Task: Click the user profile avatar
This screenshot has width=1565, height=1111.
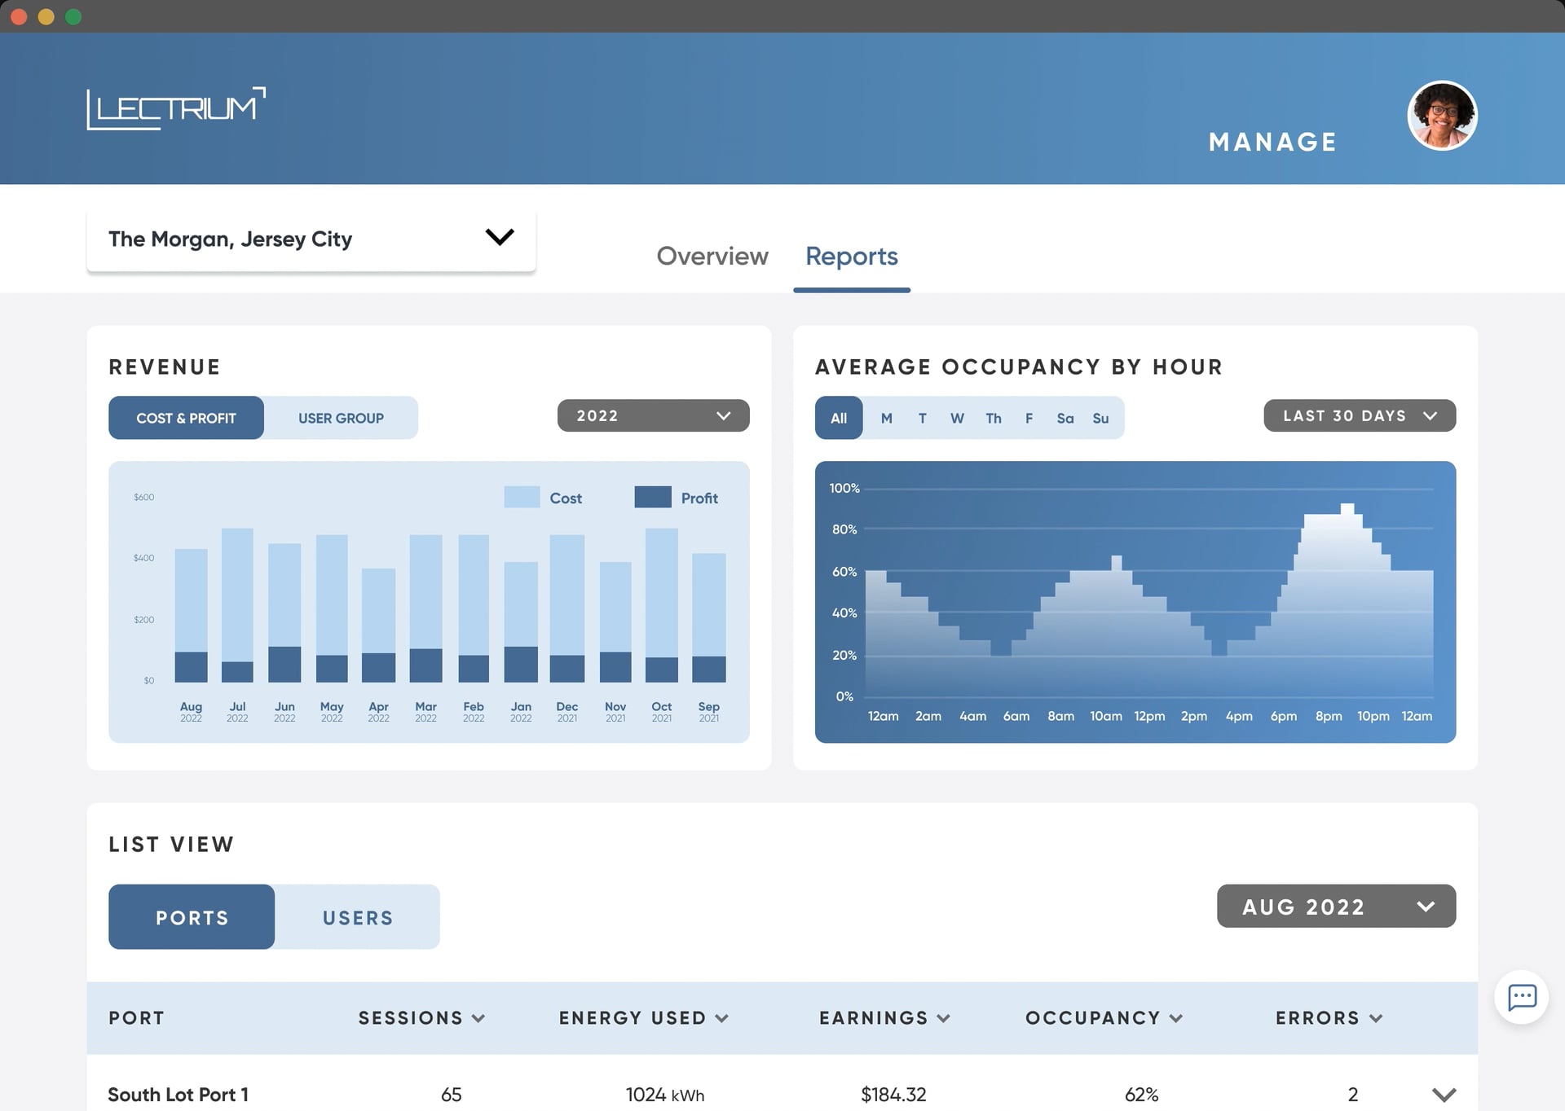Action: click(x=1442, y=116)
